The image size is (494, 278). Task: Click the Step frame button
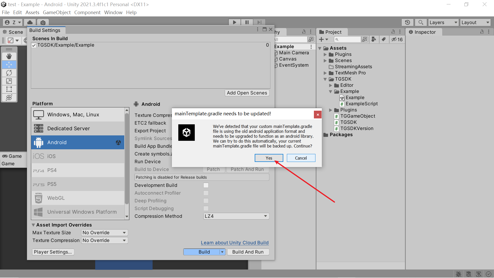[x=259, y=22]
